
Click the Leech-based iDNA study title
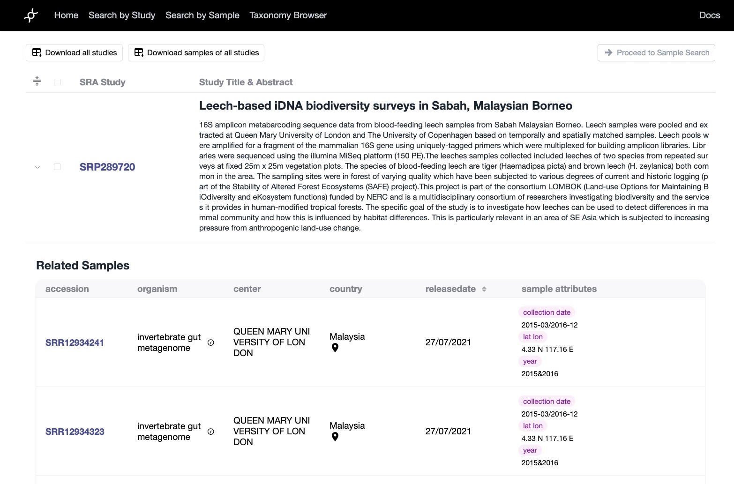click(x=386, y=105)
